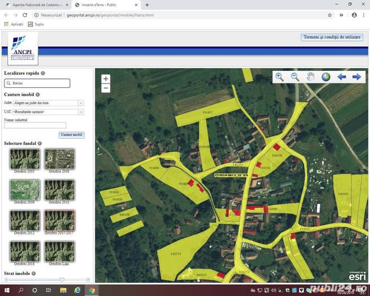Open the Windows Start menu

[x=7, y=290]
